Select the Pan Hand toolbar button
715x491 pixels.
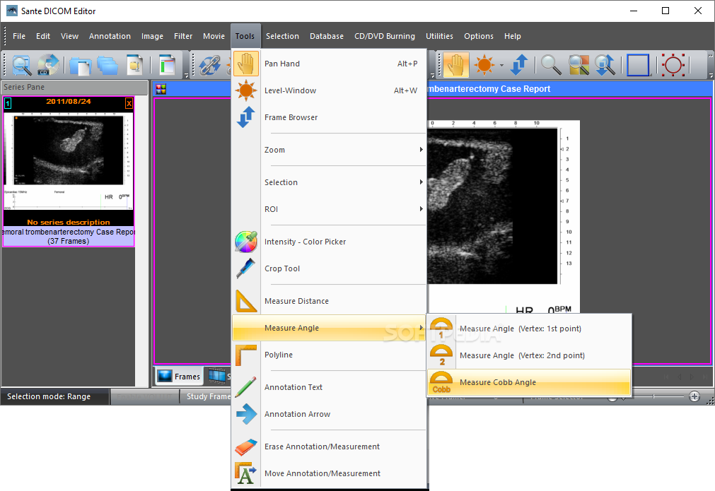click(x=456, y=65)
